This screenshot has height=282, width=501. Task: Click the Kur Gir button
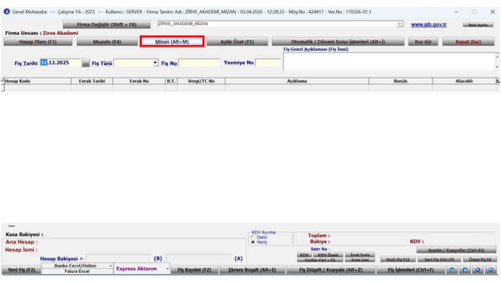click(x=423, y=42)
